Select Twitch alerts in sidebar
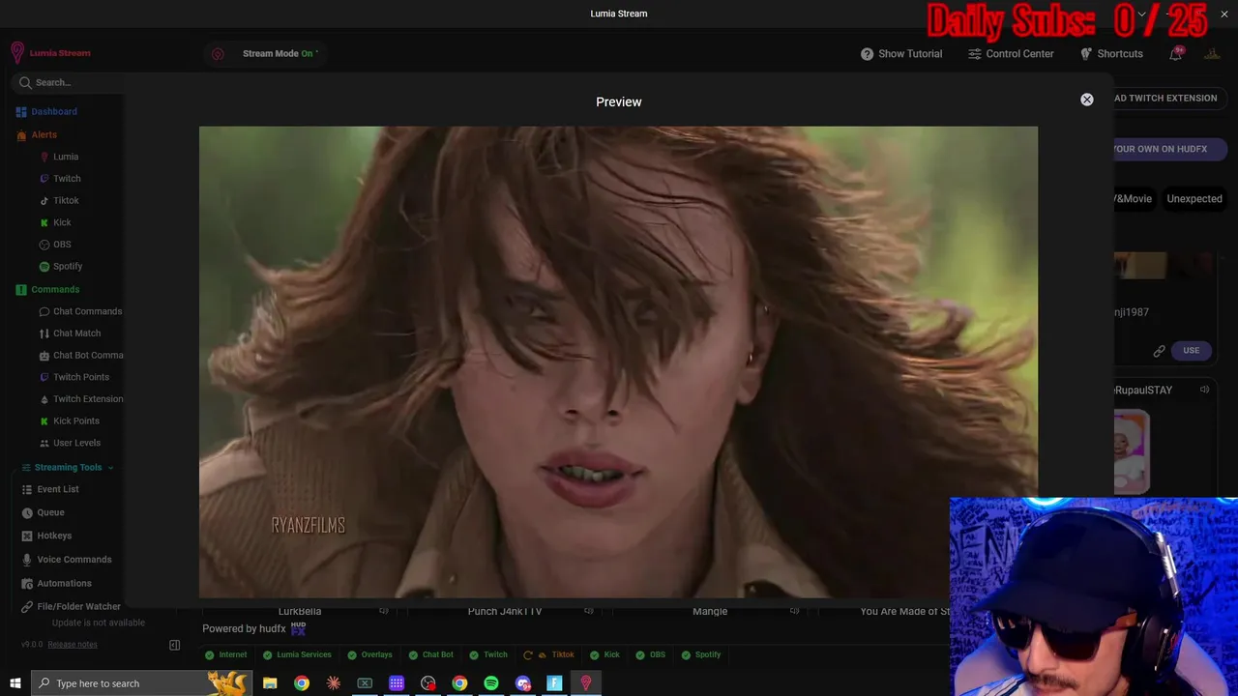This screenshot has width=1238, height=696. point(60,179)
